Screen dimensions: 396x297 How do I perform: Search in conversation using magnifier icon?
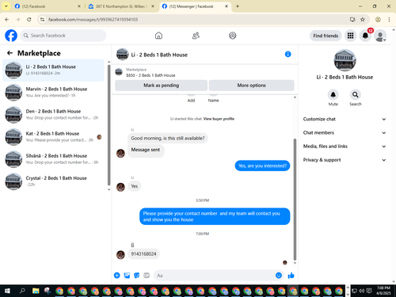[x=356, y=94]
